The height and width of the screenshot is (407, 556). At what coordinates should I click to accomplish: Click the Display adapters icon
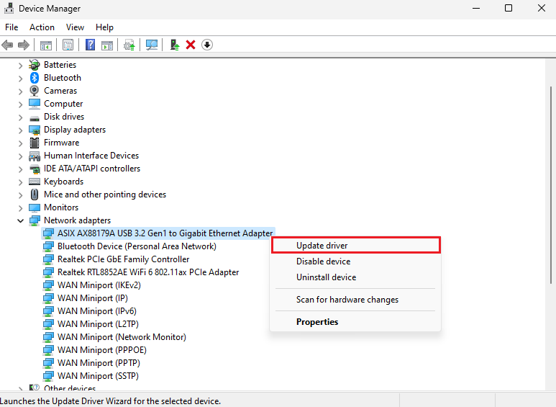click(35, 130)
